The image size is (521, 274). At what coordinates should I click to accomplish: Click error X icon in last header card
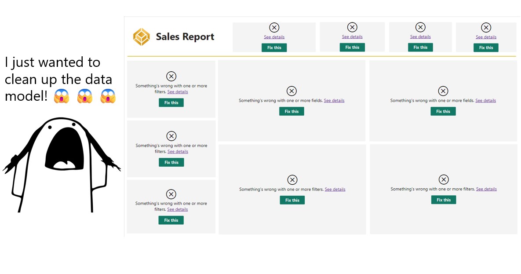coord(486,28)
